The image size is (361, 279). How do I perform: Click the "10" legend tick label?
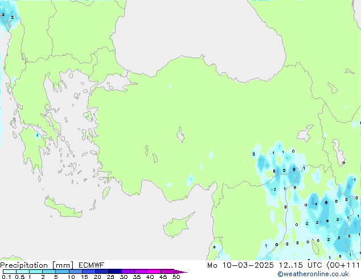[x=71, y=277]
